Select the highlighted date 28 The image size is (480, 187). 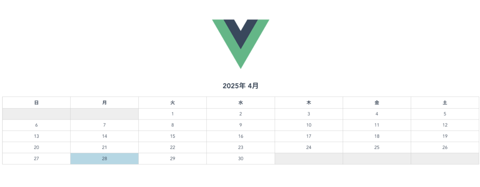click(105, 158)
